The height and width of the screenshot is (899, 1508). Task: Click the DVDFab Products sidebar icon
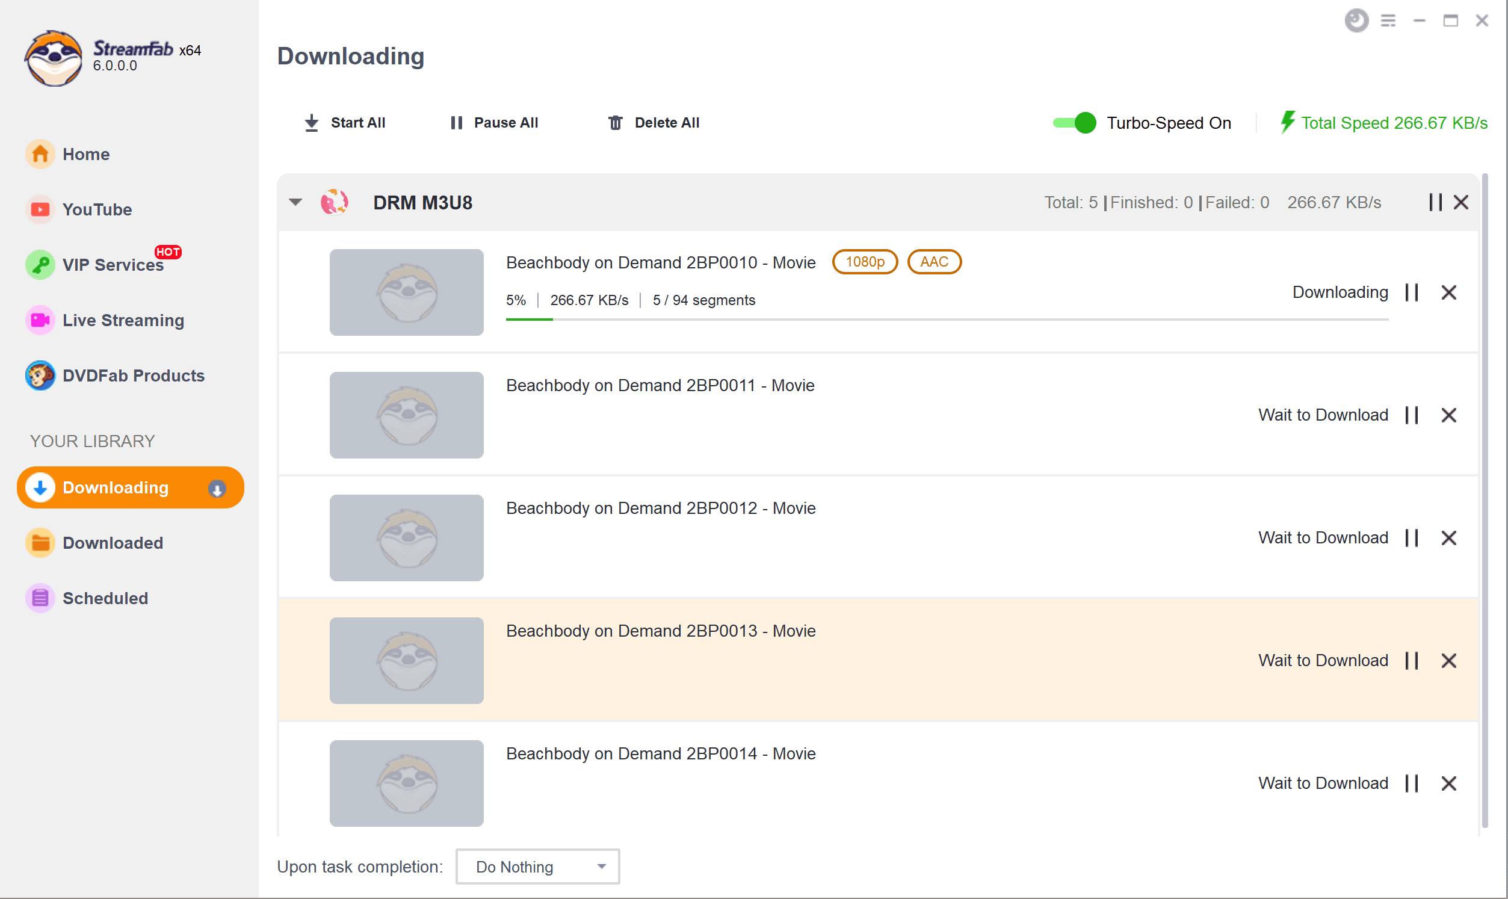(x=40, y=375)
